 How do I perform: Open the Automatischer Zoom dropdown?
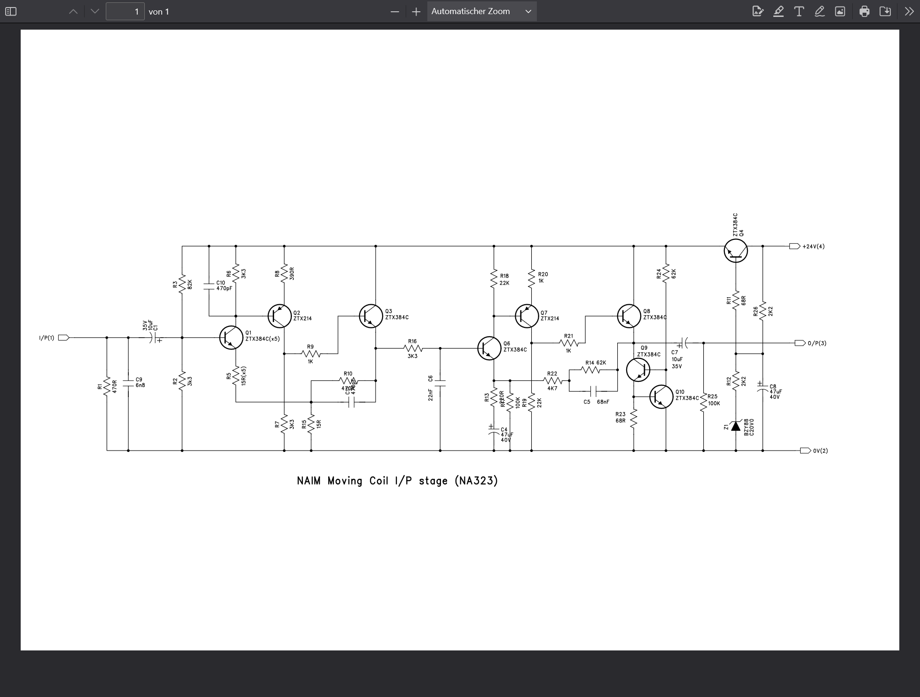[482, 11]
